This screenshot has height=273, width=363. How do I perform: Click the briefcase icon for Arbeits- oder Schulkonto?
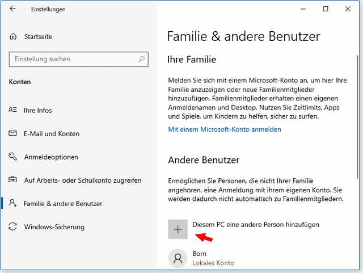[x=13, y=180]
